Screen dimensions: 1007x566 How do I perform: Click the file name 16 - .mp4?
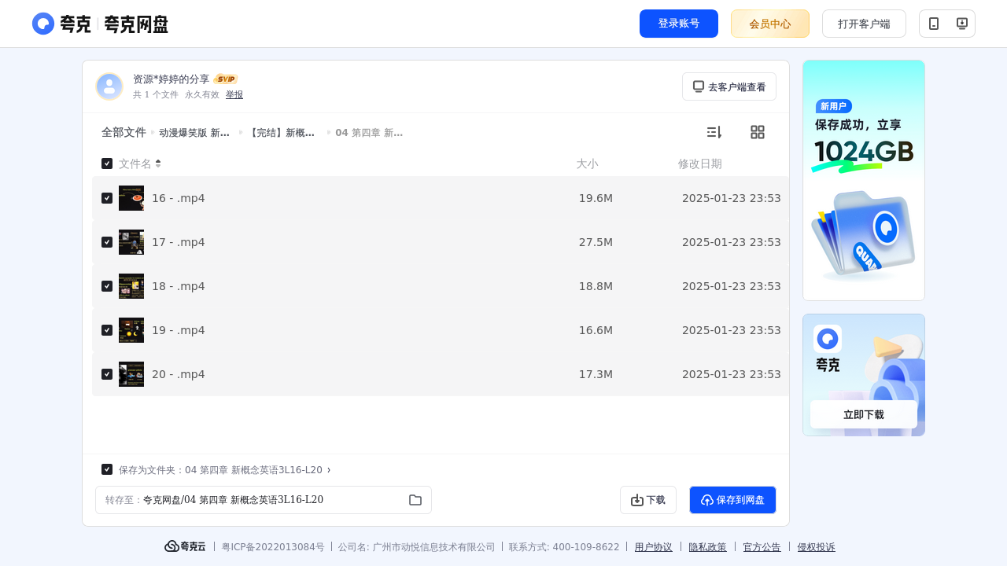click(179, 198)
